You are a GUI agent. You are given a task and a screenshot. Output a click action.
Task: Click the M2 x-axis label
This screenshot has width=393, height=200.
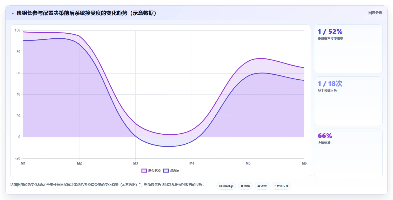pyautogui.click(x=79, y=163)
